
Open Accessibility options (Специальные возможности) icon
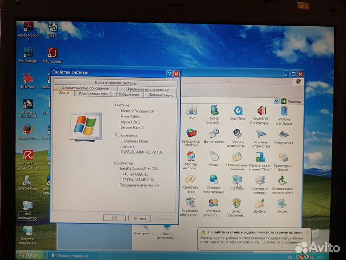(x=283, y=185)
